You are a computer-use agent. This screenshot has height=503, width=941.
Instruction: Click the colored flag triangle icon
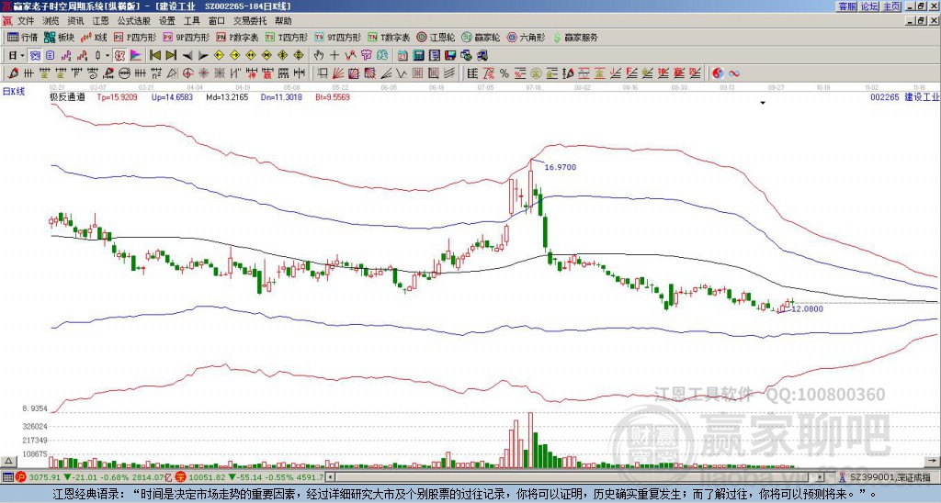point(136,56)
